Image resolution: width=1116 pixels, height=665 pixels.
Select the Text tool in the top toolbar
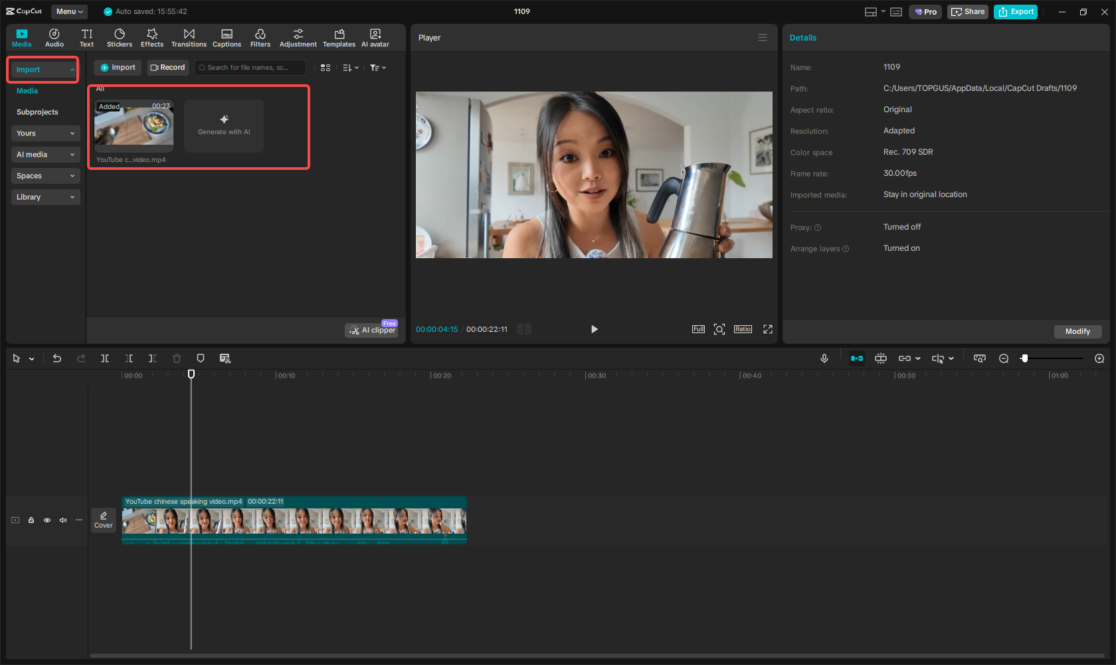click(86, 37)
